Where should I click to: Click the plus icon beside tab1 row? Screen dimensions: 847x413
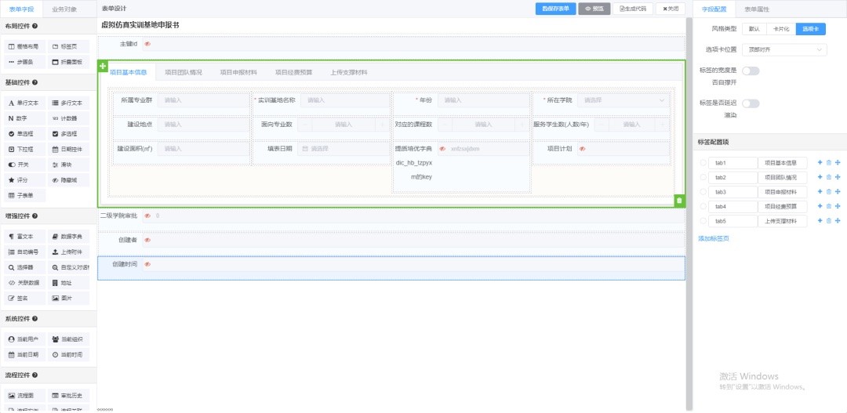click(820, 163)
